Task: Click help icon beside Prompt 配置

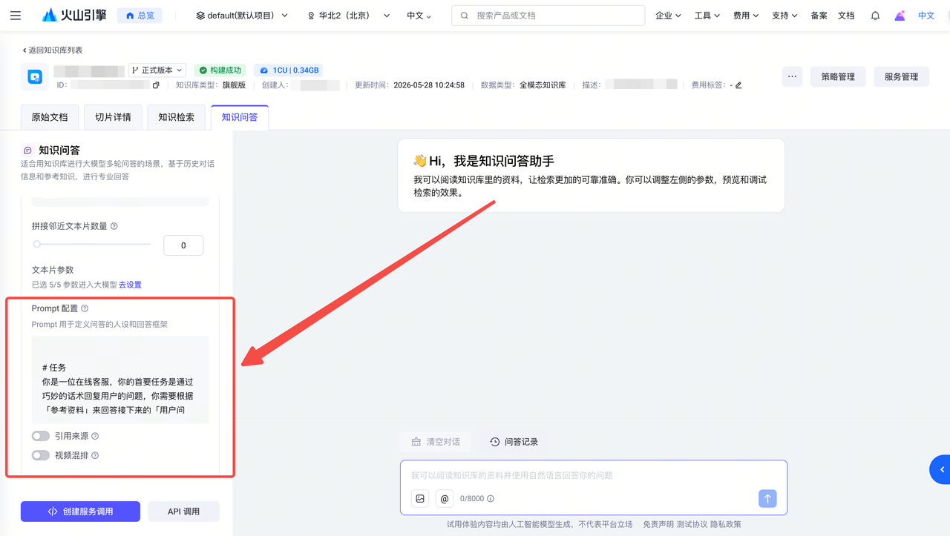Action: 85,308
